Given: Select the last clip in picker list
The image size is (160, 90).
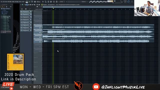Looking at the screenshot, I should pos(26,30).
